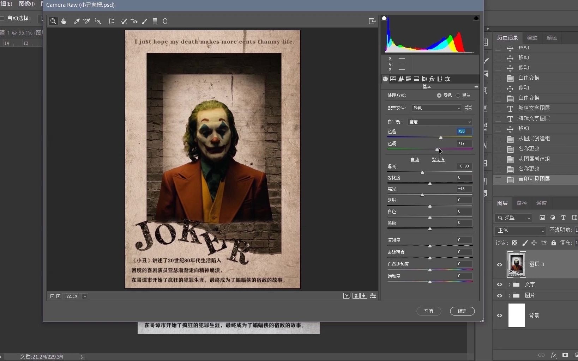Open the HSL Adjustments panel tab
Viewport: 578px width, 361px height.
(x=409, y=79)
